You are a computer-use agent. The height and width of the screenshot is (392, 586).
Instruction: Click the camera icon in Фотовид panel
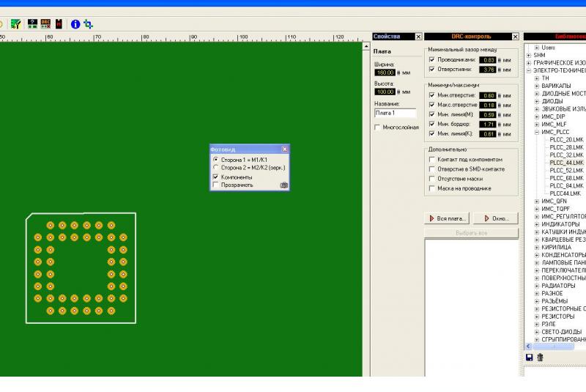pos(284,185)
